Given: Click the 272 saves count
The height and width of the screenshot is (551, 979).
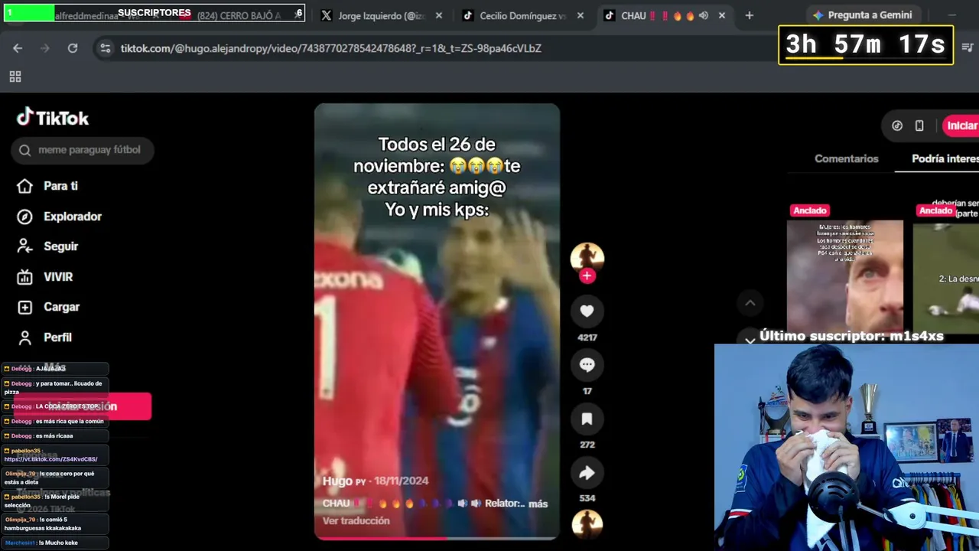Looking at the screenshot, I should tap(587, 445).
